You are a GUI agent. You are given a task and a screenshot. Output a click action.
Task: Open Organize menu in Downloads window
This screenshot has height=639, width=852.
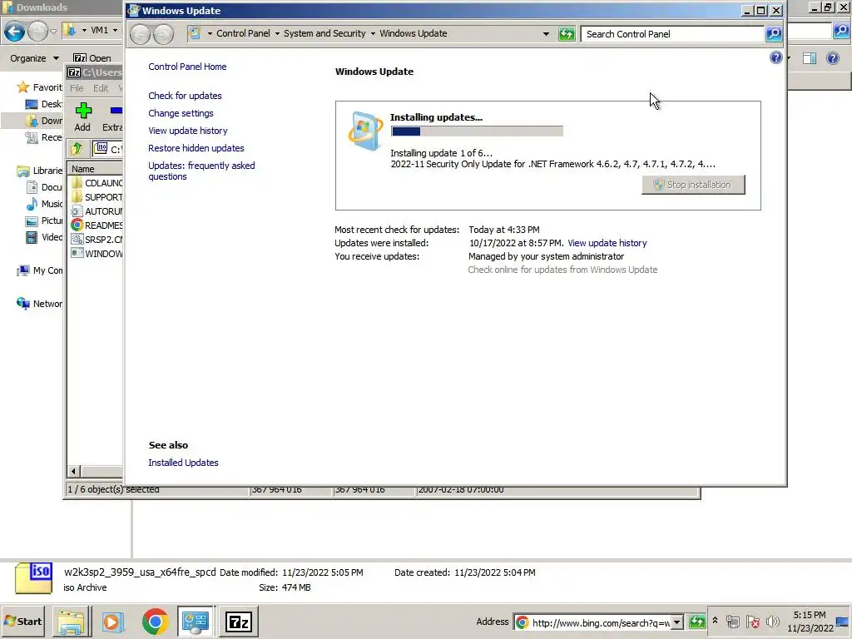point(34,58)
